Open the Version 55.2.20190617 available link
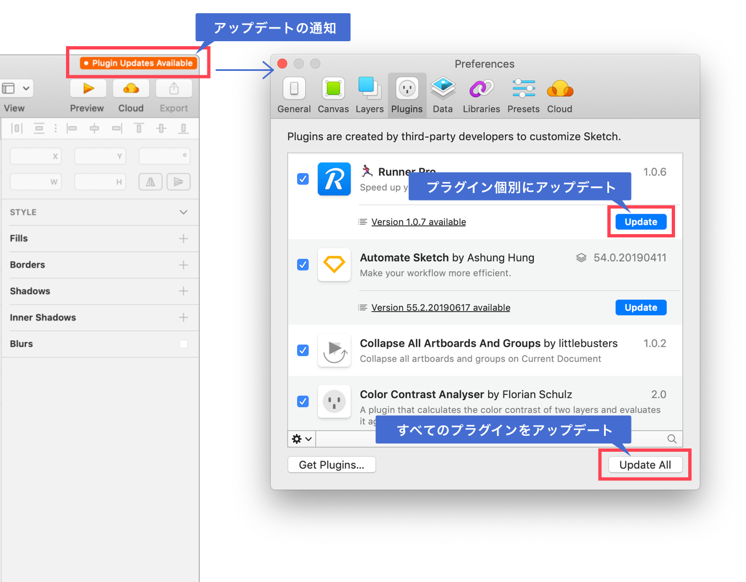The image size is (746, 582). click(x=441, y=308)
